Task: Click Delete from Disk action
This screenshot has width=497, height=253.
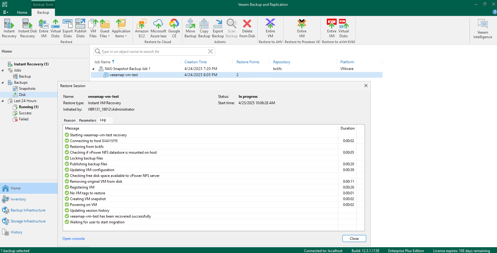Action: click(x=247, y=28)
